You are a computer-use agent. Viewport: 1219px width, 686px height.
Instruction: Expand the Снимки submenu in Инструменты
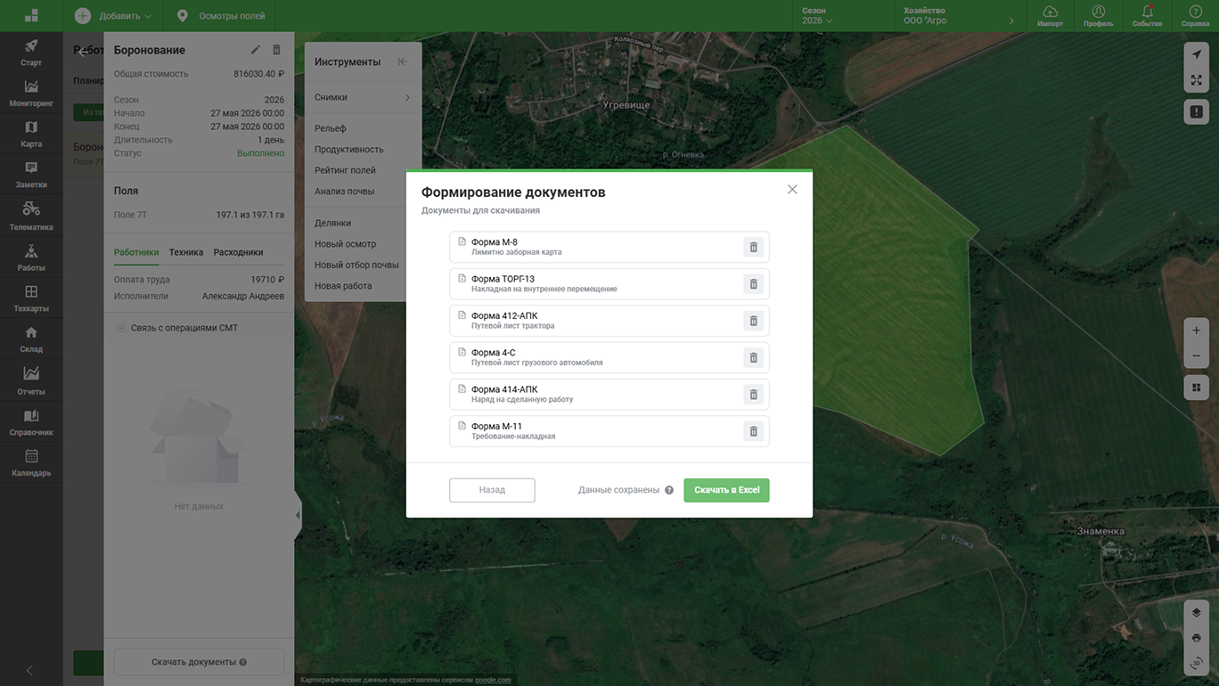(x=363, y=97)
